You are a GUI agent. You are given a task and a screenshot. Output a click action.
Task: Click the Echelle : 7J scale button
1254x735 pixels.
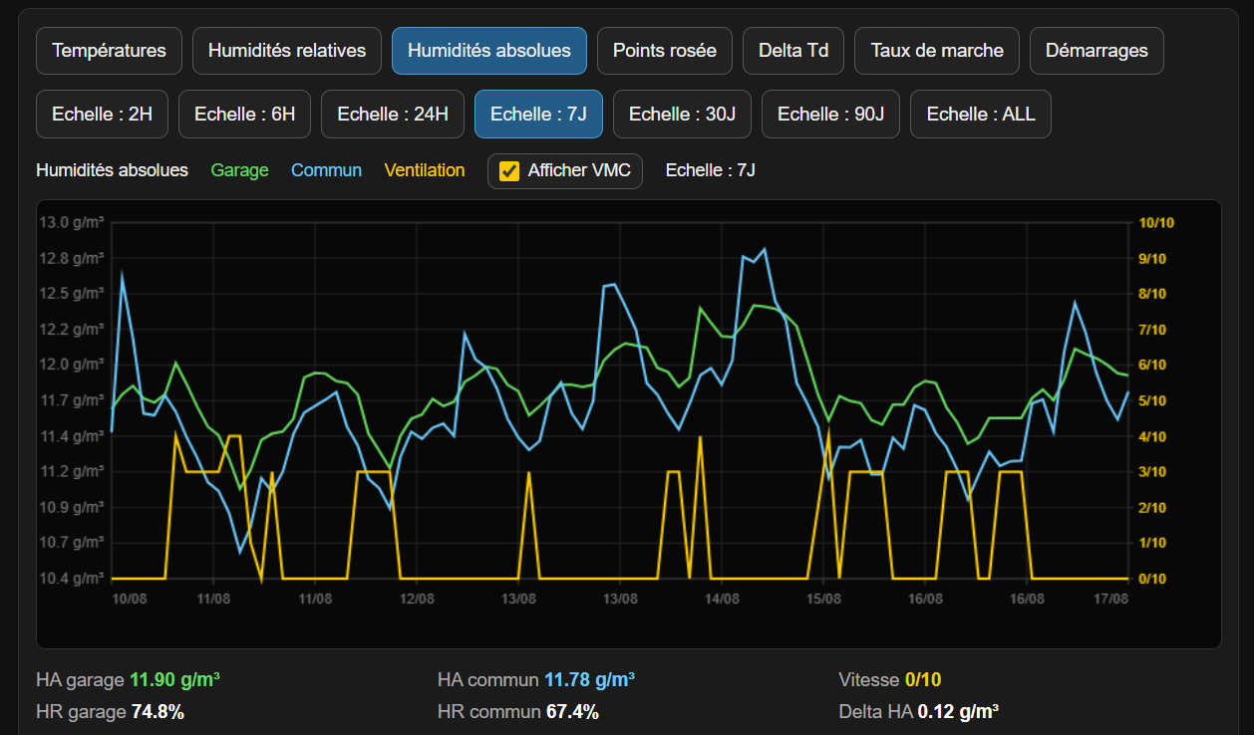point(538,115)
